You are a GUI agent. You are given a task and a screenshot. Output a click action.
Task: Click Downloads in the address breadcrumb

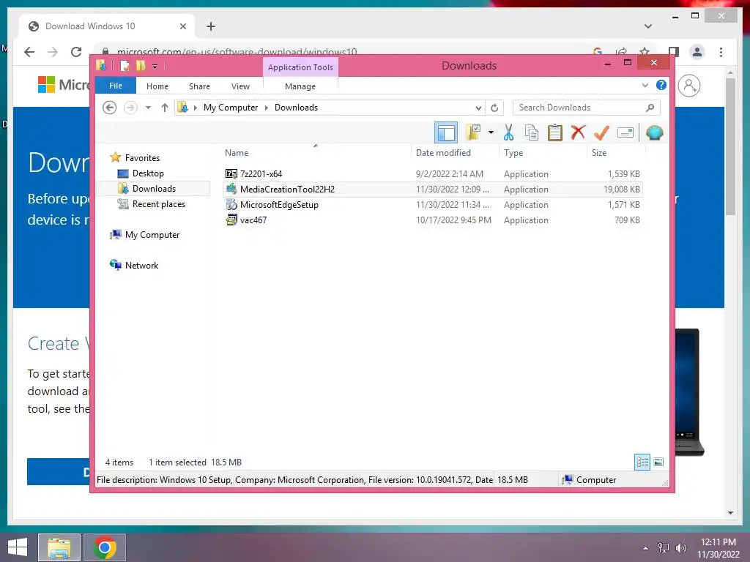coord(296,108)
